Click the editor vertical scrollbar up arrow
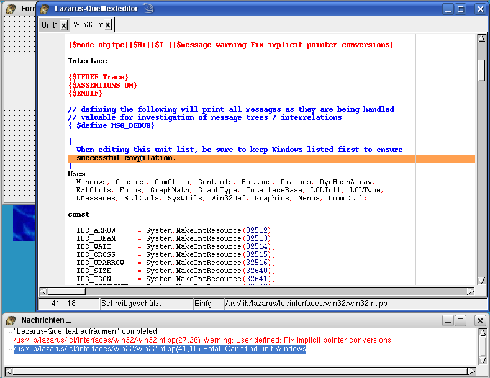This screenshot has height=378, width=490. pos(481,39)
